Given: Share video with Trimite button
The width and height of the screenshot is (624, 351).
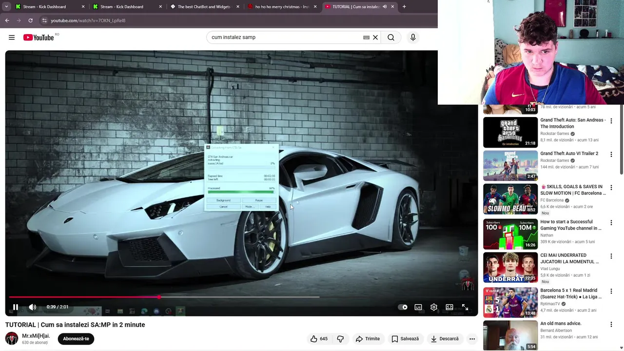Looking at the screenshot, I should pos(368,339).
